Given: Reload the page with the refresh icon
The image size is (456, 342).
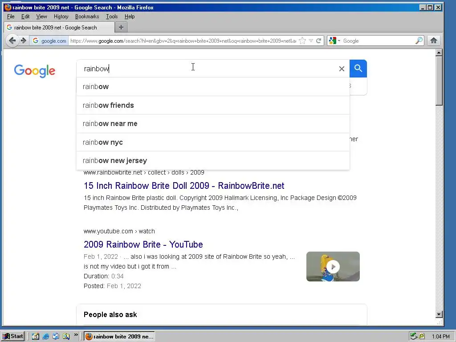Looking at the screenshot, I should click(x=319, y=41).
